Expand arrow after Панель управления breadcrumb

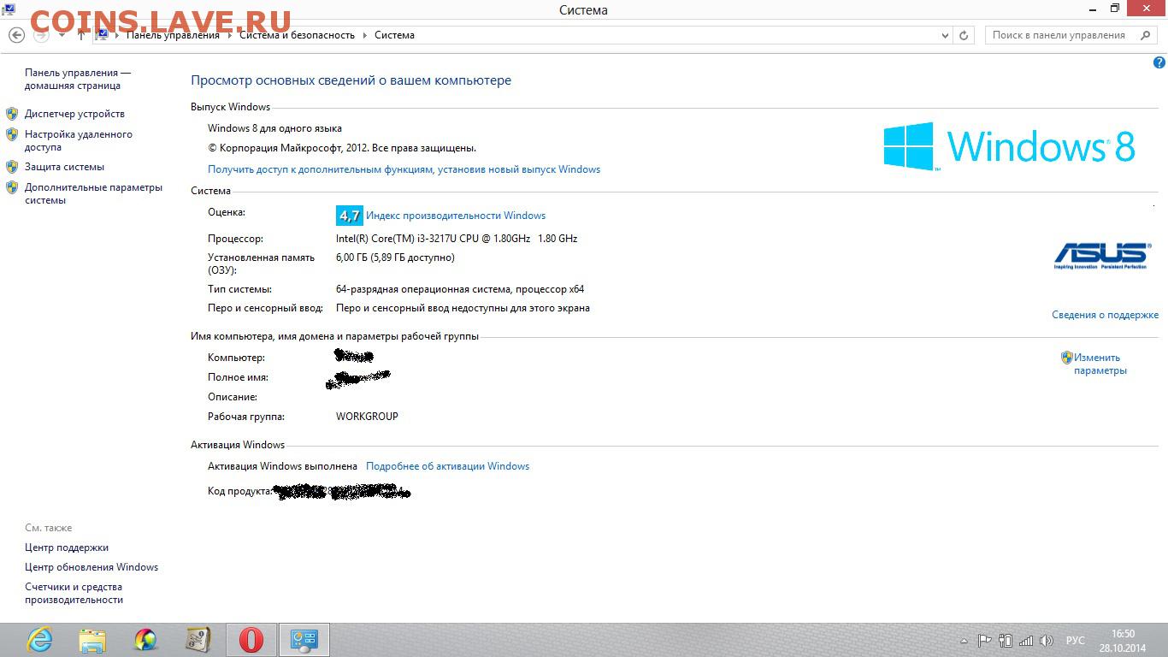(x=229, y=35)
